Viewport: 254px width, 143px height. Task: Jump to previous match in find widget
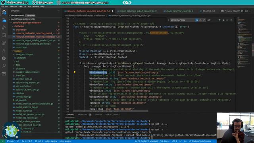pos(219,20)
